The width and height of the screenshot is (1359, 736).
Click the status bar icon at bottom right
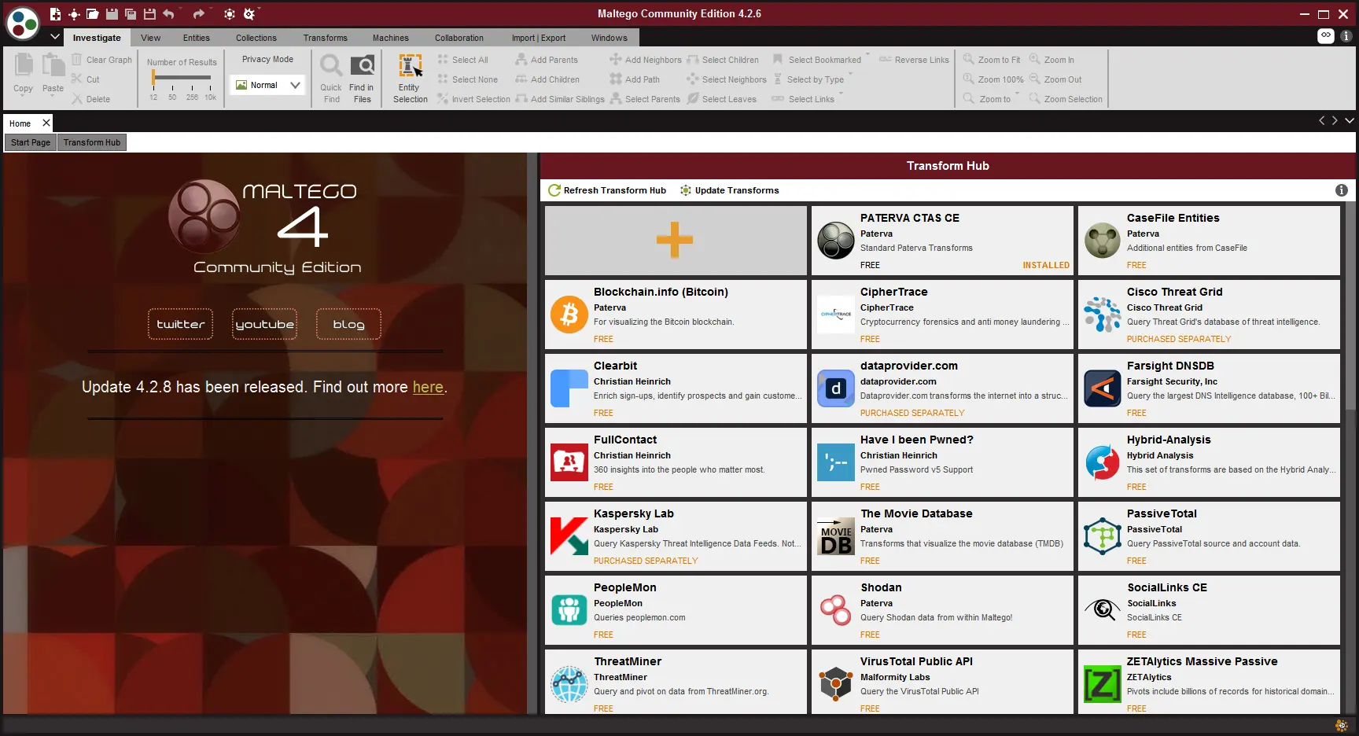point(1342,725)
